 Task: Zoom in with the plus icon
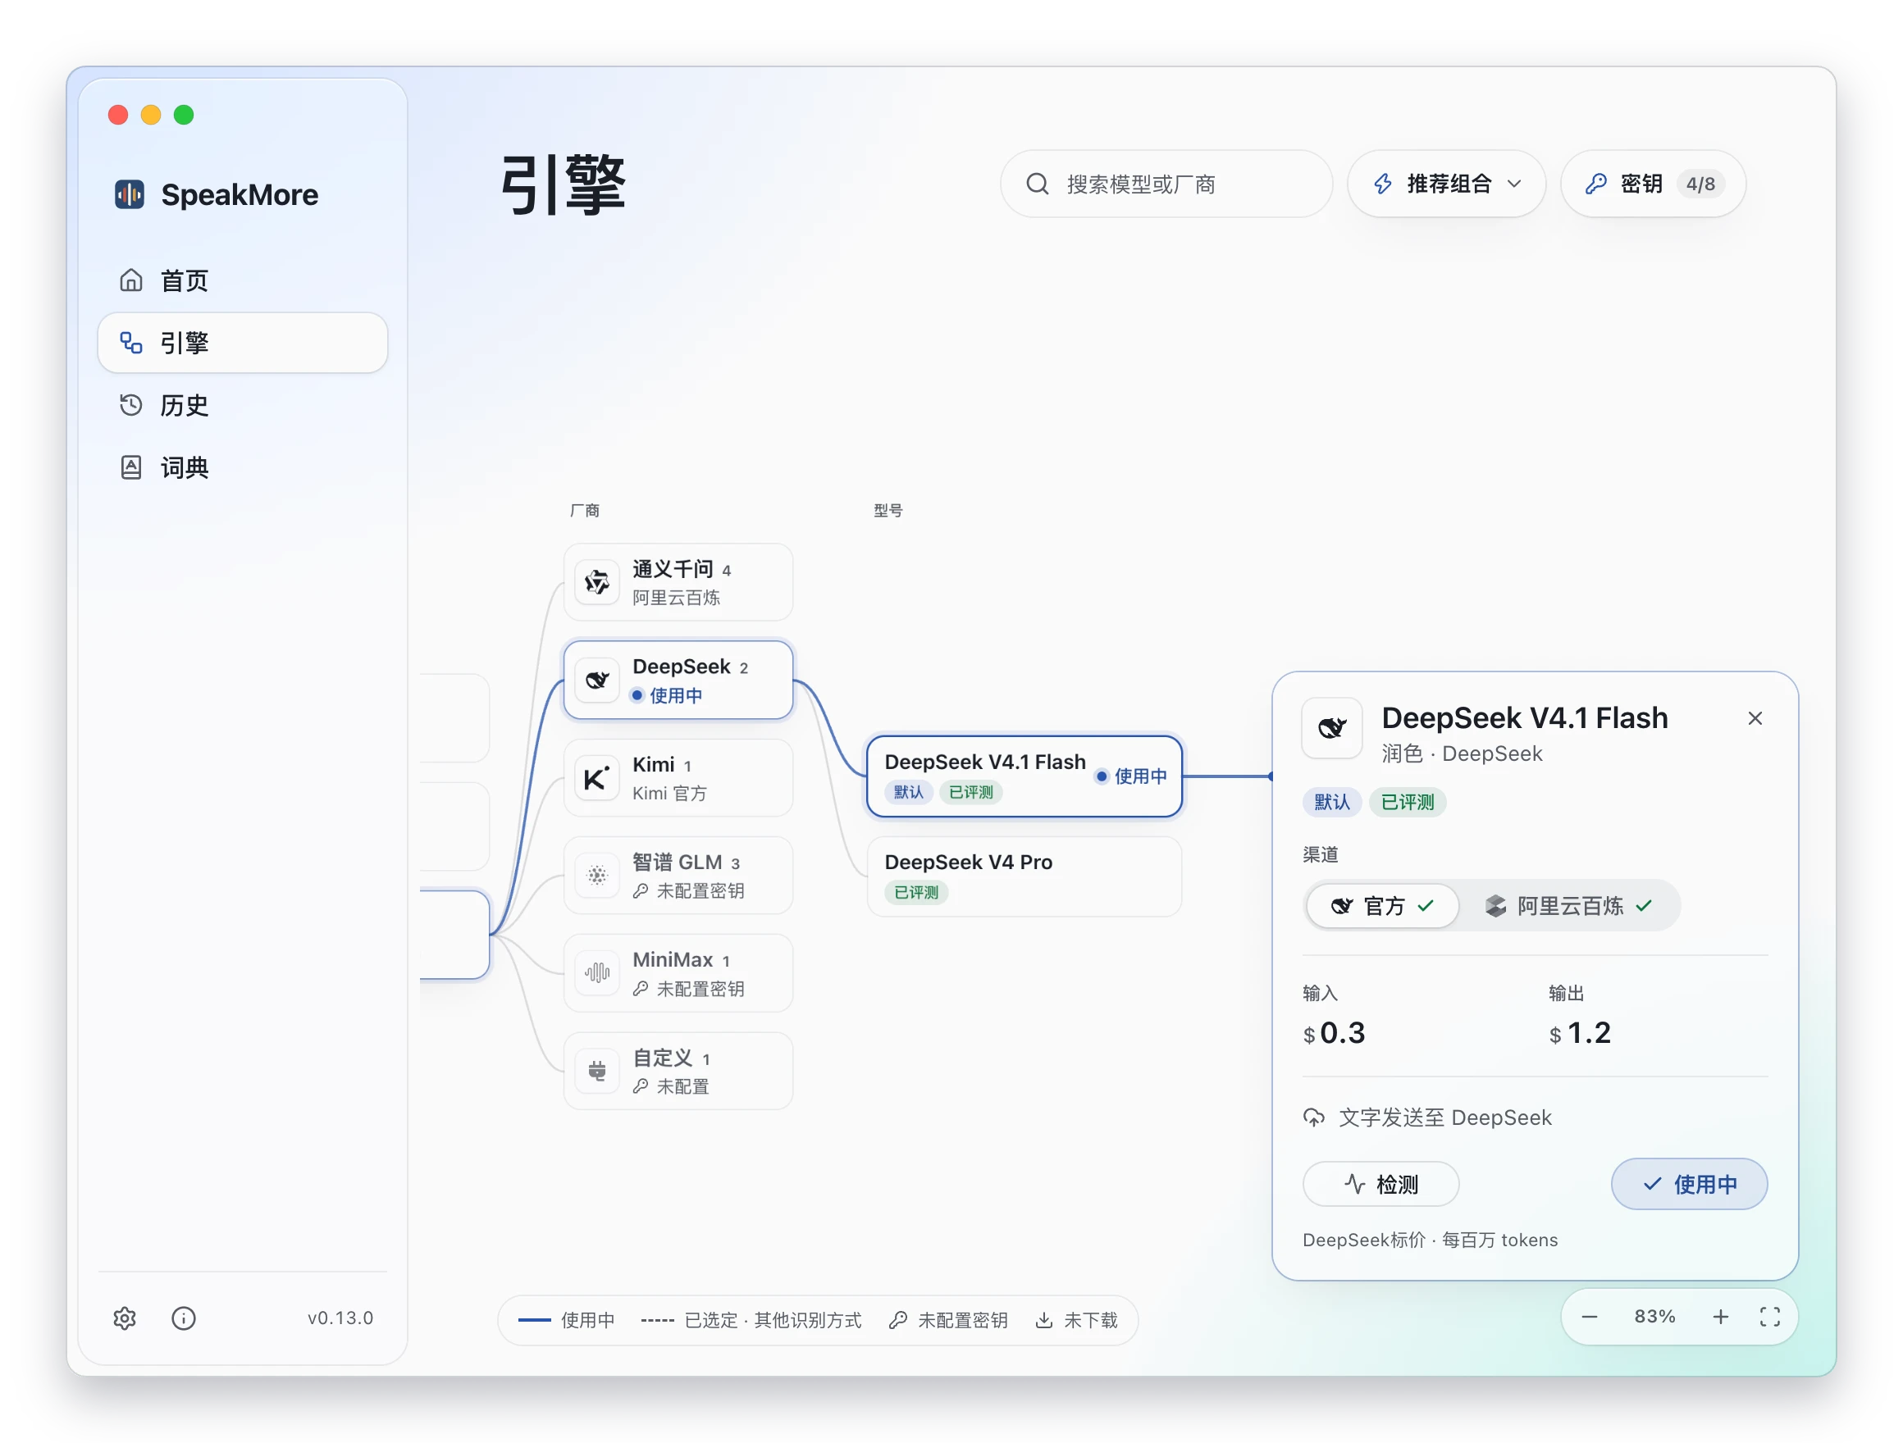click(1721, 1318)
